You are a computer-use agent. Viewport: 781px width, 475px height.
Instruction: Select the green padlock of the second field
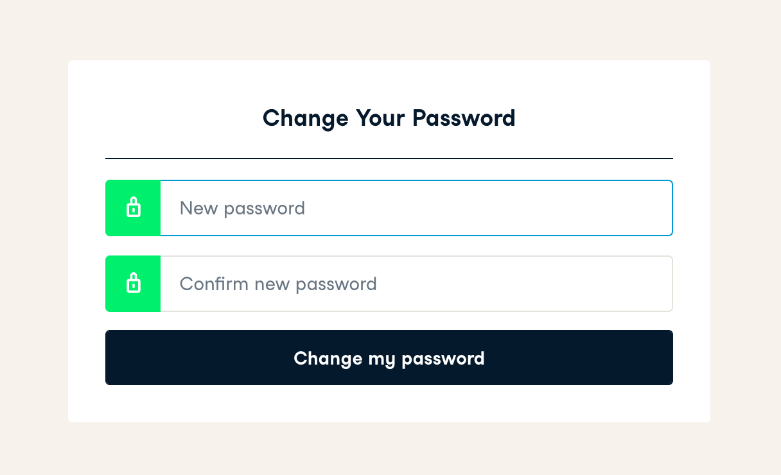pos(133,283)
